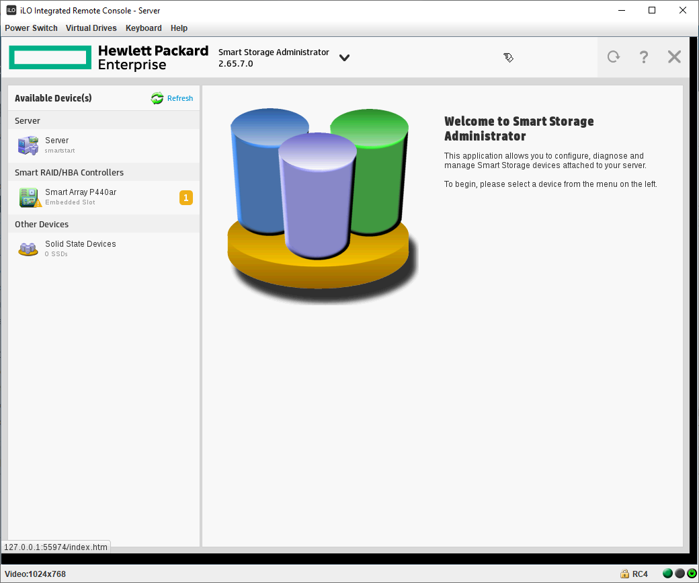Viewport: 699px width, 583px height.
Task: Click the Video:1024x768 status text
Action: click(x=35, y=574)
